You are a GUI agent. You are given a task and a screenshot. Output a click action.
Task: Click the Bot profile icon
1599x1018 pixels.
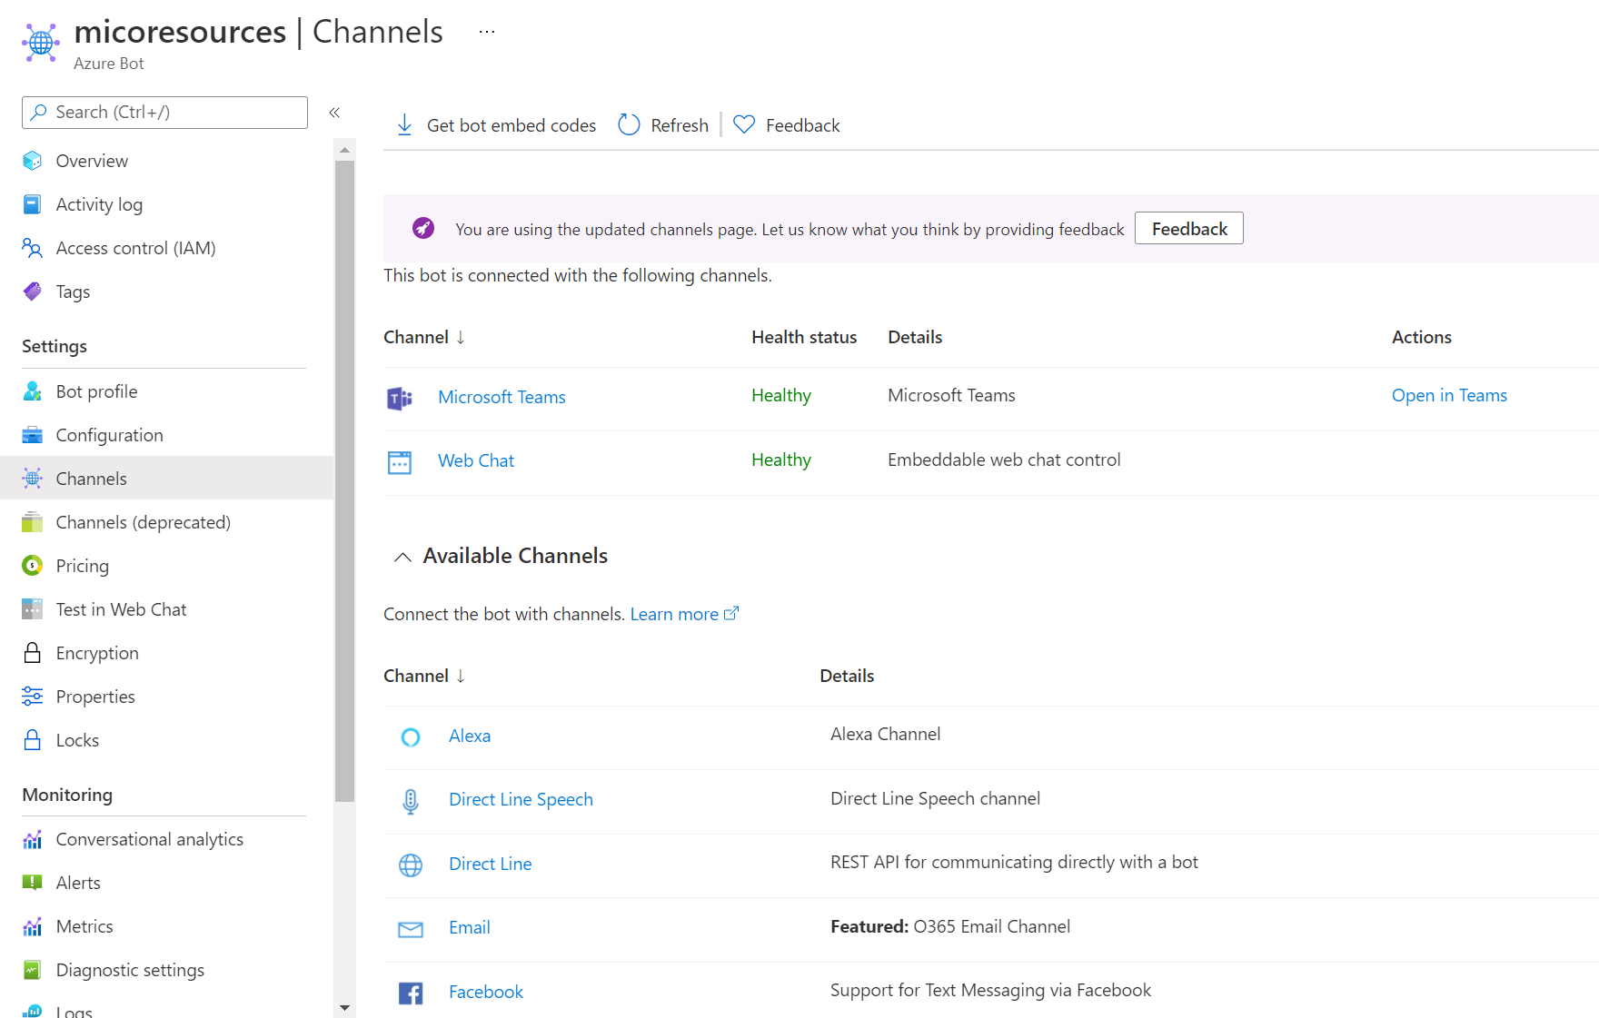click(x=33, y=391)
